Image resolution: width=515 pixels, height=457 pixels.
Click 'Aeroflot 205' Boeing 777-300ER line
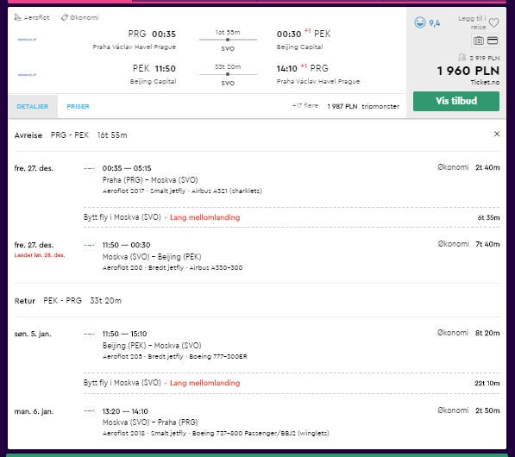[175, 356]
